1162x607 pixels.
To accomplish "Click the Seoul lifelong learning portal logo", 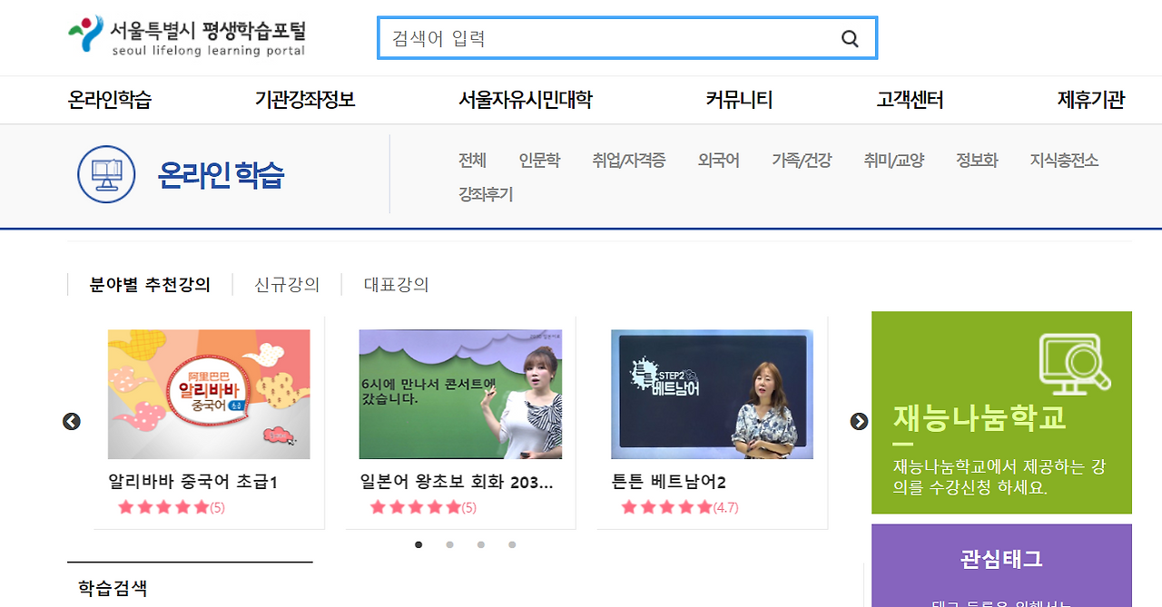I will tap(187, 36).
